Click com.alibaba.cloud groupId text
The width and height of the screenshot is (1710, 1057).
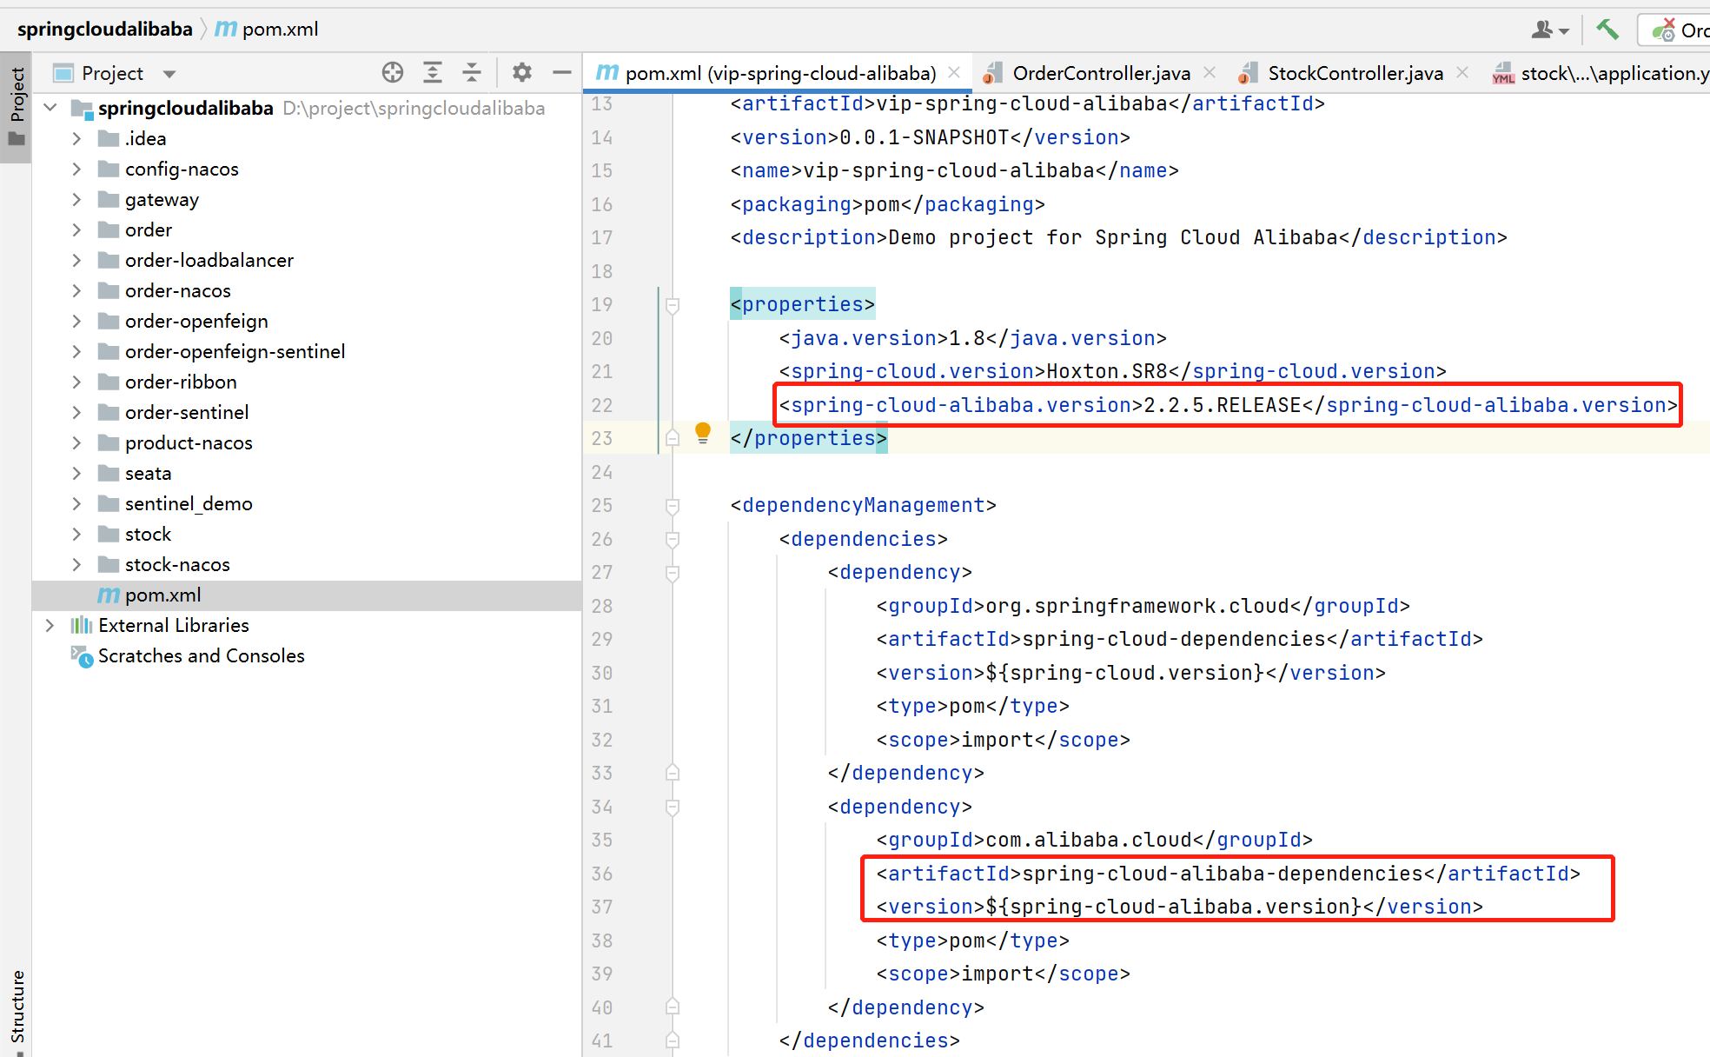[1089, 840]
